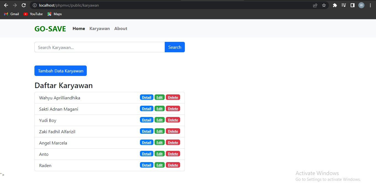Bookmark this page via the star icon
This screenshot has width=376, height=191.
click(324, 5)
